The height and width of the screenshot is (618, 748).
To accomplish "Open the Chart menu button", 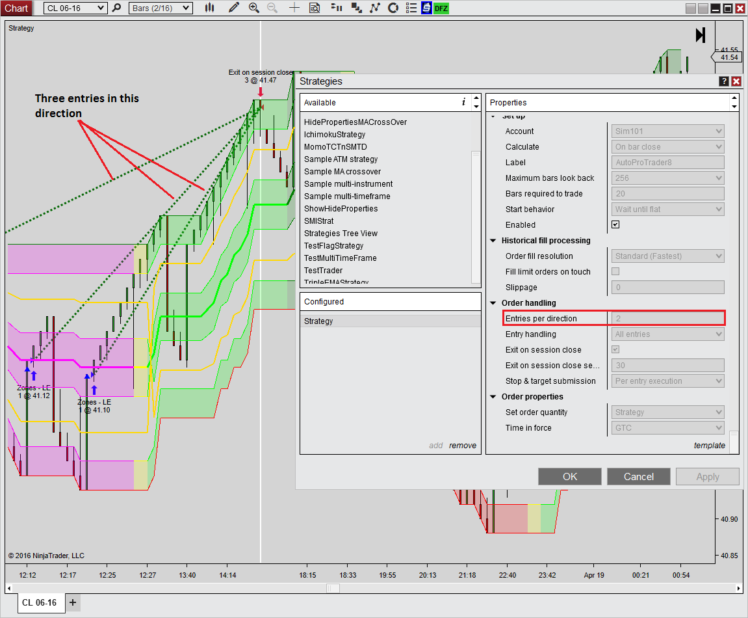I will click(x=16, y=8).
